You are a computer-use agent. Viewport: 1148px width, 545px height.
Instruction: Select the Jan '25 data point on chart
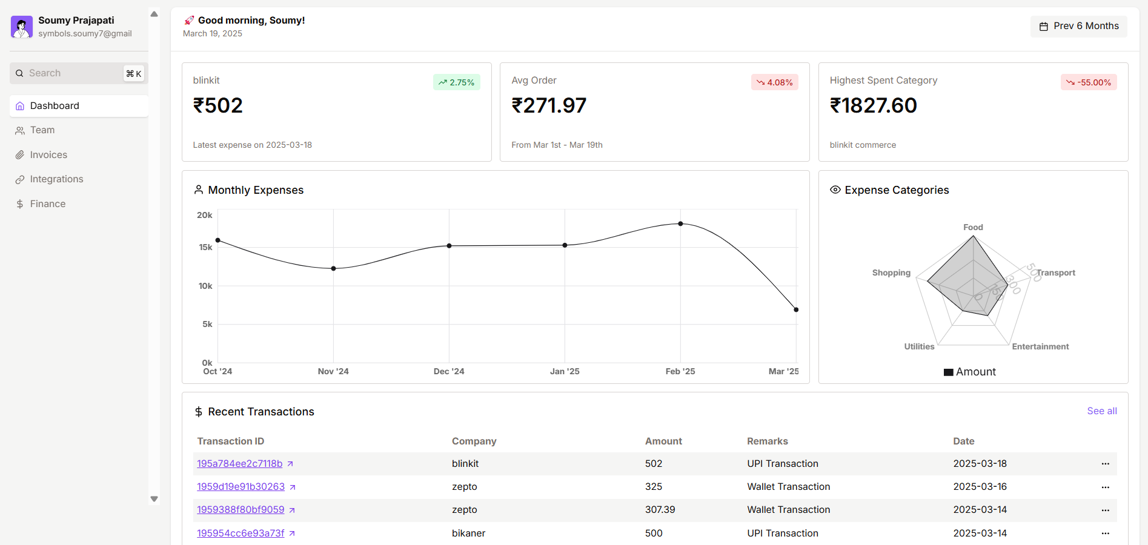point(565,245)
